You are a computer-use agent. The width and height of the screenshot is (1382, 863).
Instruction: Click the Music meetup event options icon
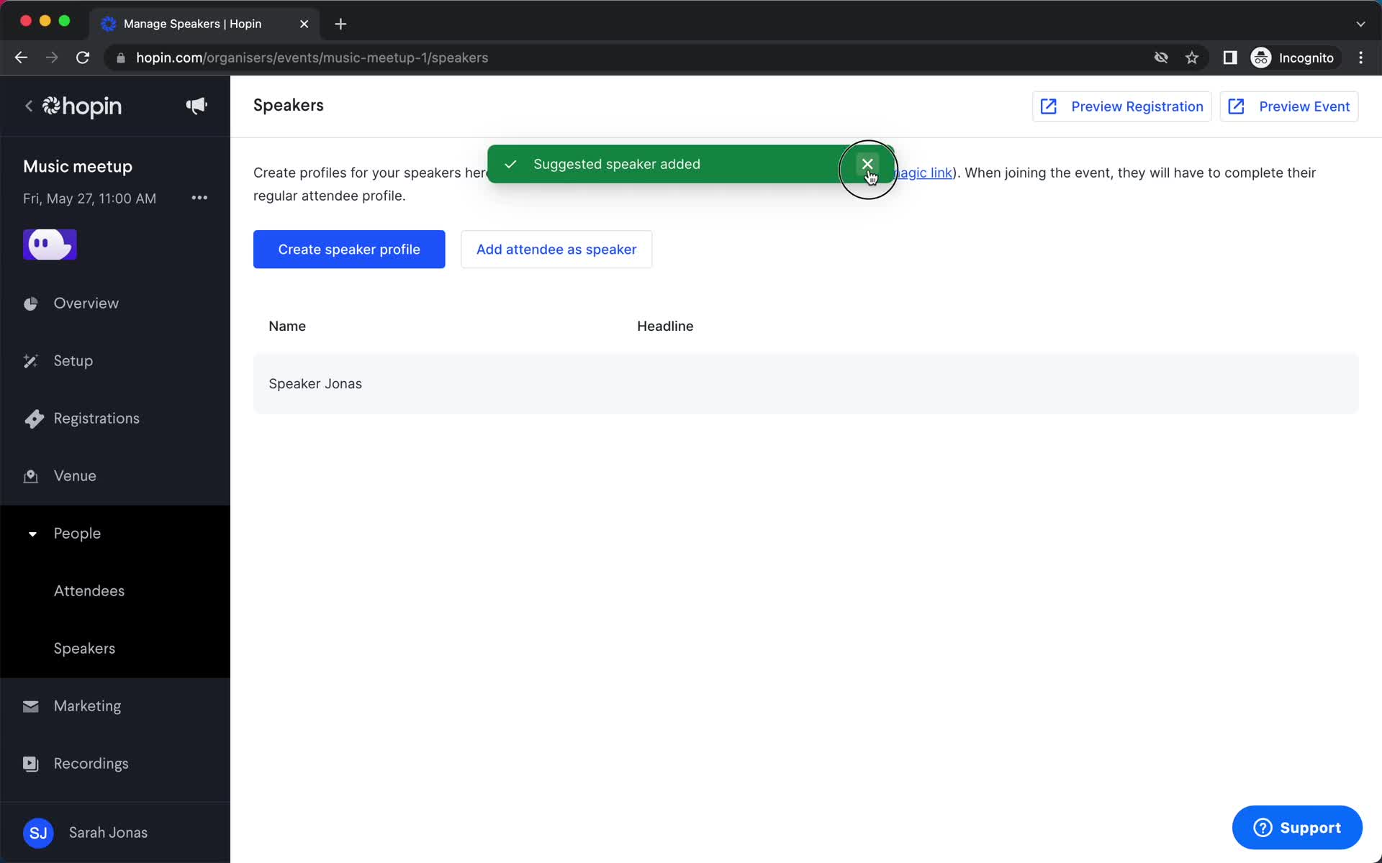point(199,198)
